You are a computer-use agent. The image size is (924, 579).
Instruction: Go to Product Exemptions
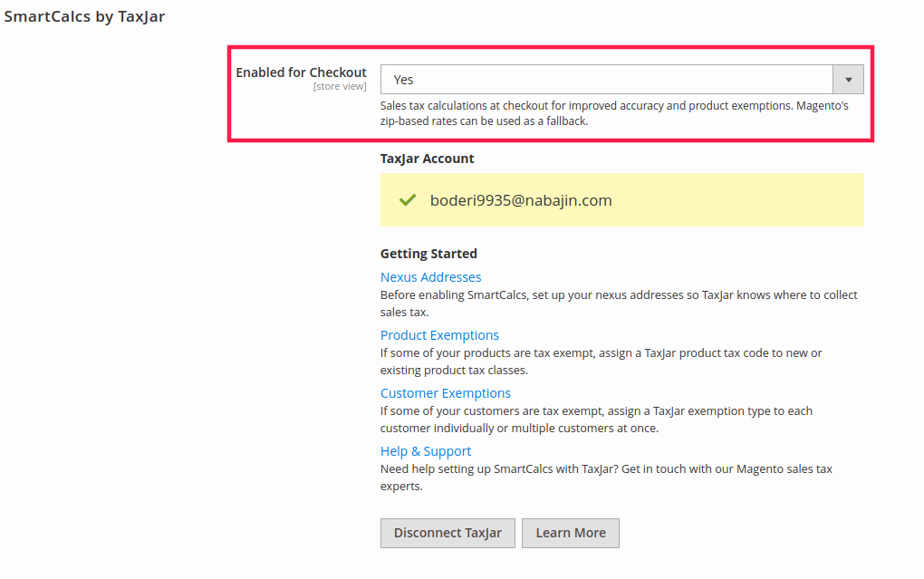[x=439, y=335]
